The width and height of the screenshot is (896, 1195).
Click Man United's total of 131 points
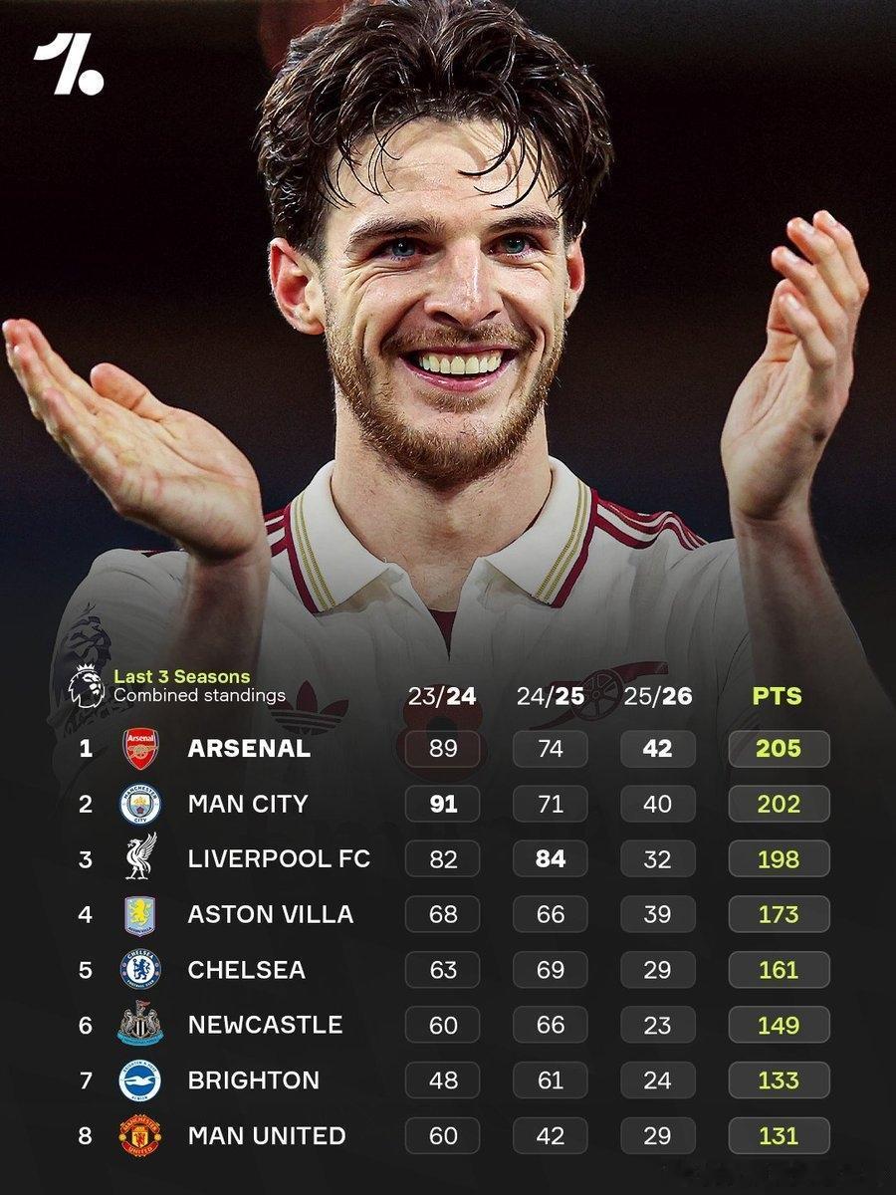click(779, 1135)
